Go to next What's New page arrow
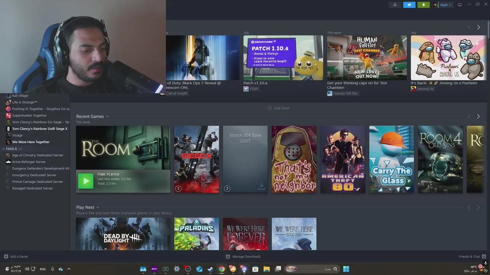 (x=478, y=27)
